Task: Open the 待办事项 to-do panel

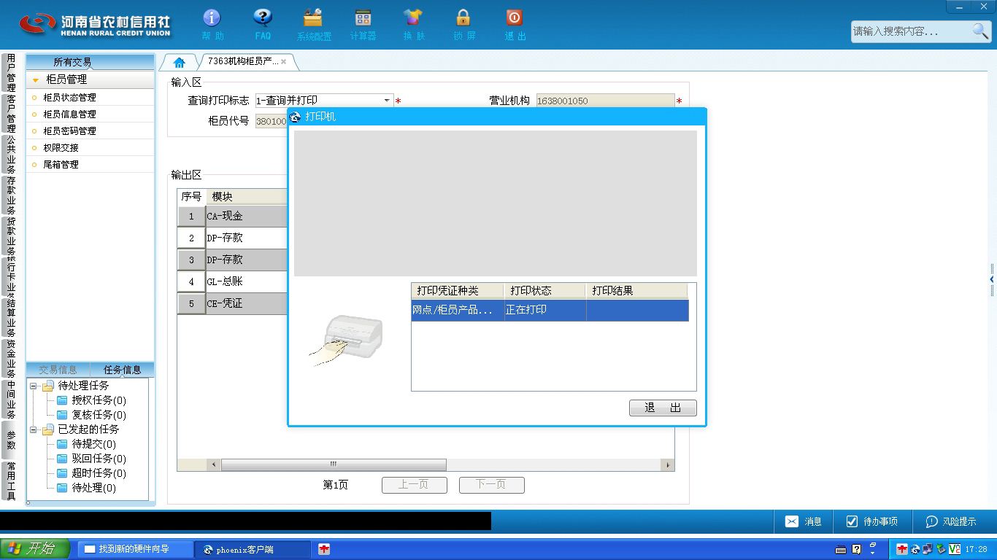Action: [x=871, y=521]
